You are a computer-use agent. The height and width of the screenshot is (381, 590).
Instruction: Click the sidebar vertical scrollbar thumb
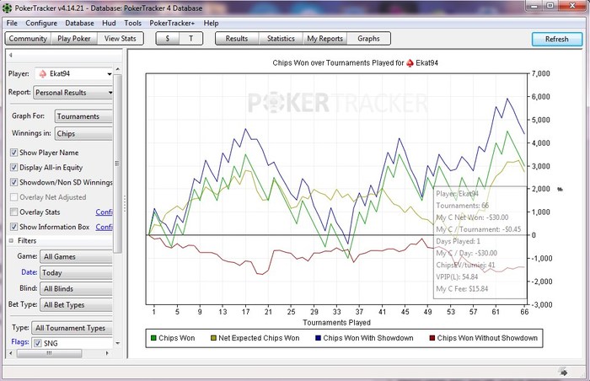coord(117,164)
